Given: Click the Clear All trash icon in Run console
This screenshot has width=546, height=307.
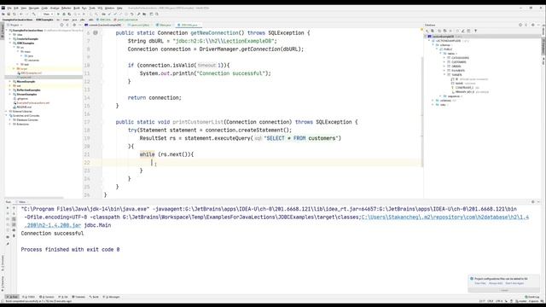Looking at the screenshot, I should pos(14,235).
